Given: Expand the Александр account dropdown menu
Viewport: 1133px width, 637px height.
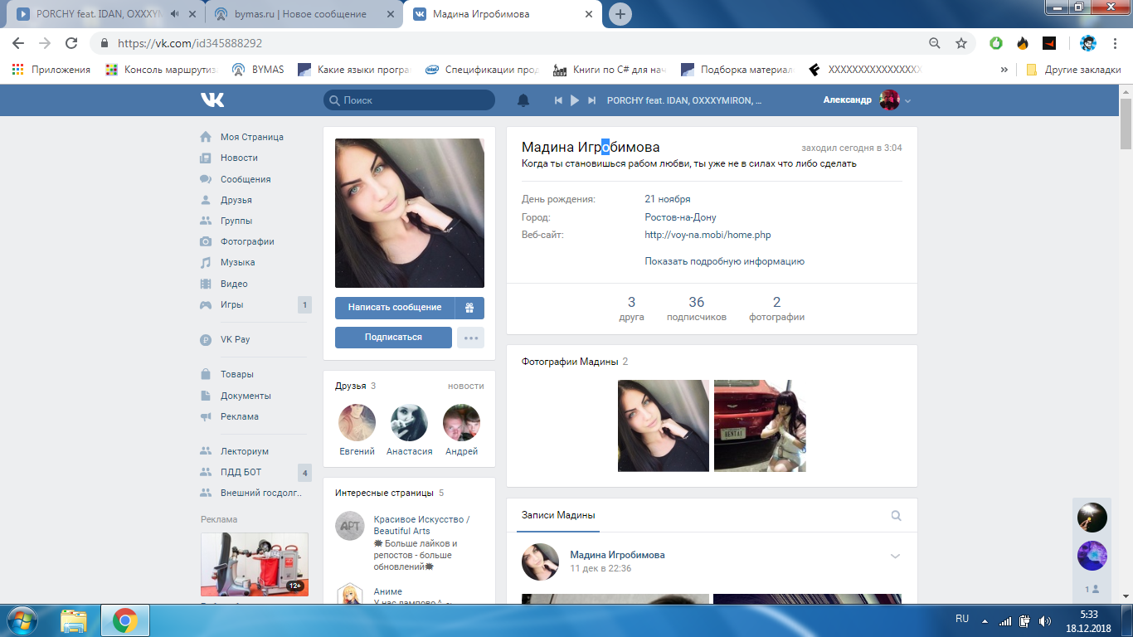Looking at the screenshot, I should coord(907,100).
